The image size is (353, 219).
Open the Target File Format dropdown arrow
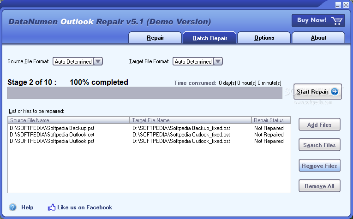(x=218, y=61)
